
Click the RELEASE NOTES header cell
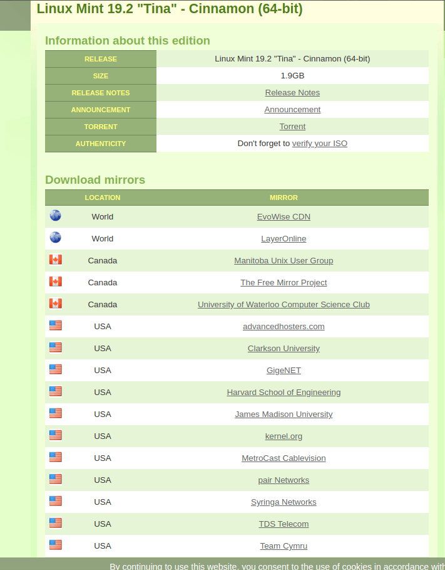click(101, 93)
